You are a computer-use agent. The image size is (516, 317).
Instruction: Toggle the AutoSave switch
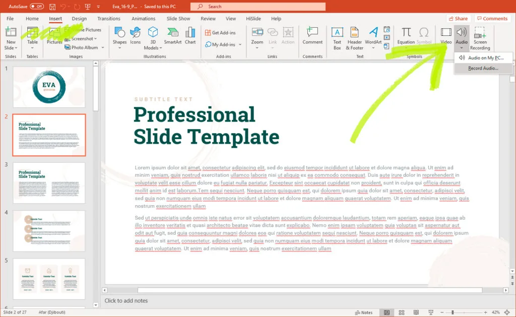pos(36,6)
